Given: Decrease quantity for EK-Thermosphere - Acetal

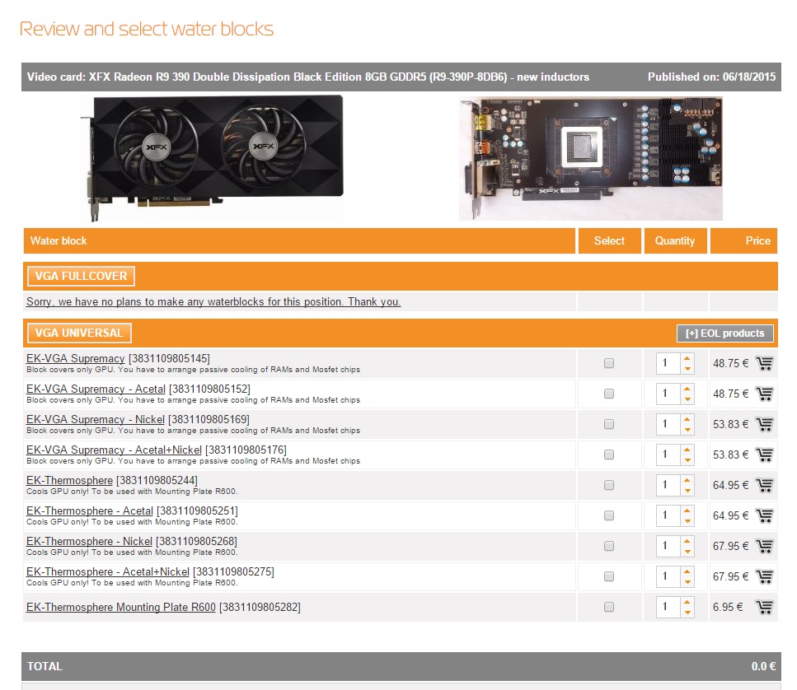Looking at the screenshot, I should tap(687, 521).
